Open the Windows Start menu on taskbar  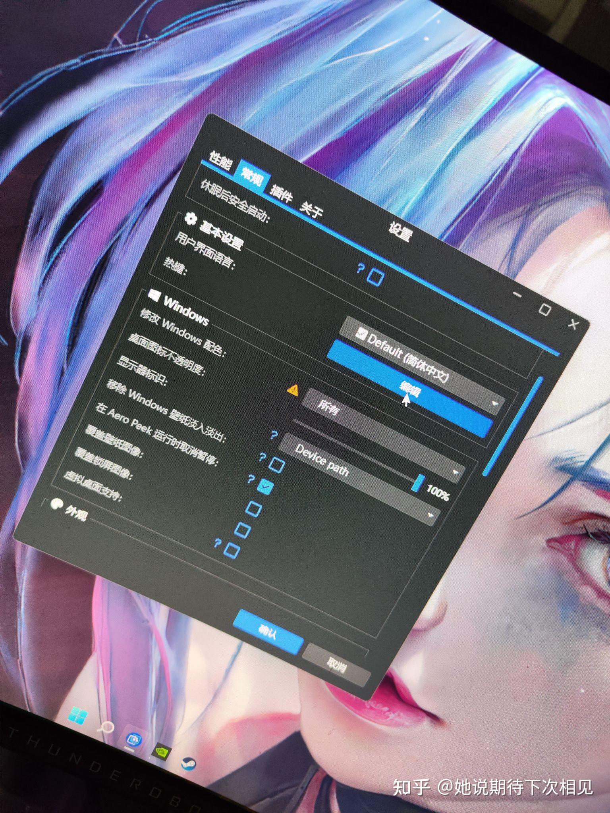[x=78, y=716]
